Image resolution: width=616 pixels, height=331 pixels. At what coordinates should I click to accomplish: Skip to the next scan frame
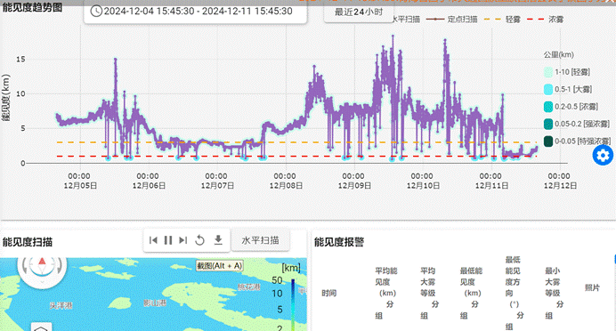pos(183,240)
